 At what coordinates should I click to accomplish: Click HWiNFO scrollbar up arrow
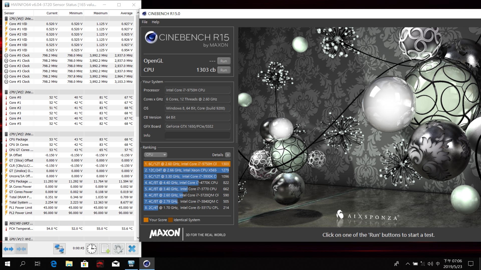pyautogui.click(x=138, y=13)
